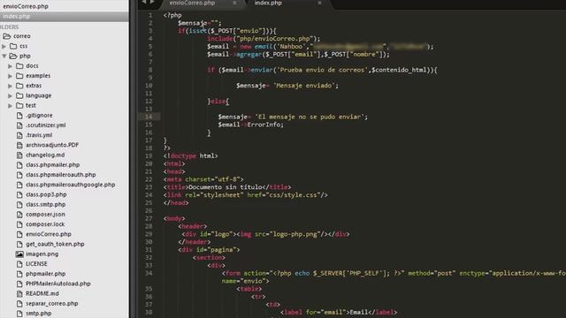
Task: Click the archivoadjunto.PDF file icon
Action: (x=19, y=145)
